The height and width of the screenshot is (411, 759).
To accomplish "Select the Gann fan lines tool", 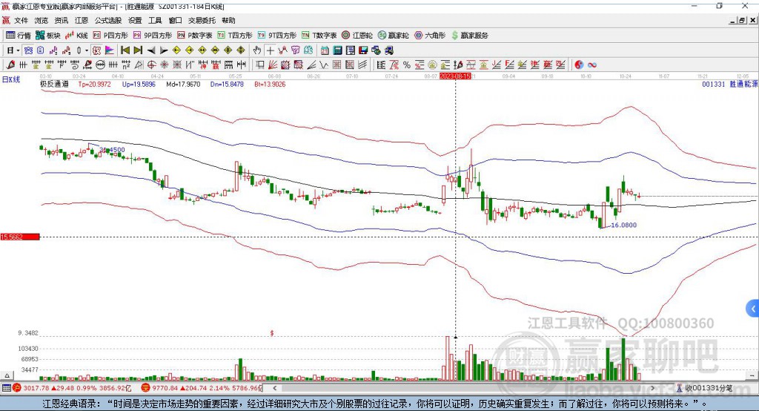I will (274, 65).
